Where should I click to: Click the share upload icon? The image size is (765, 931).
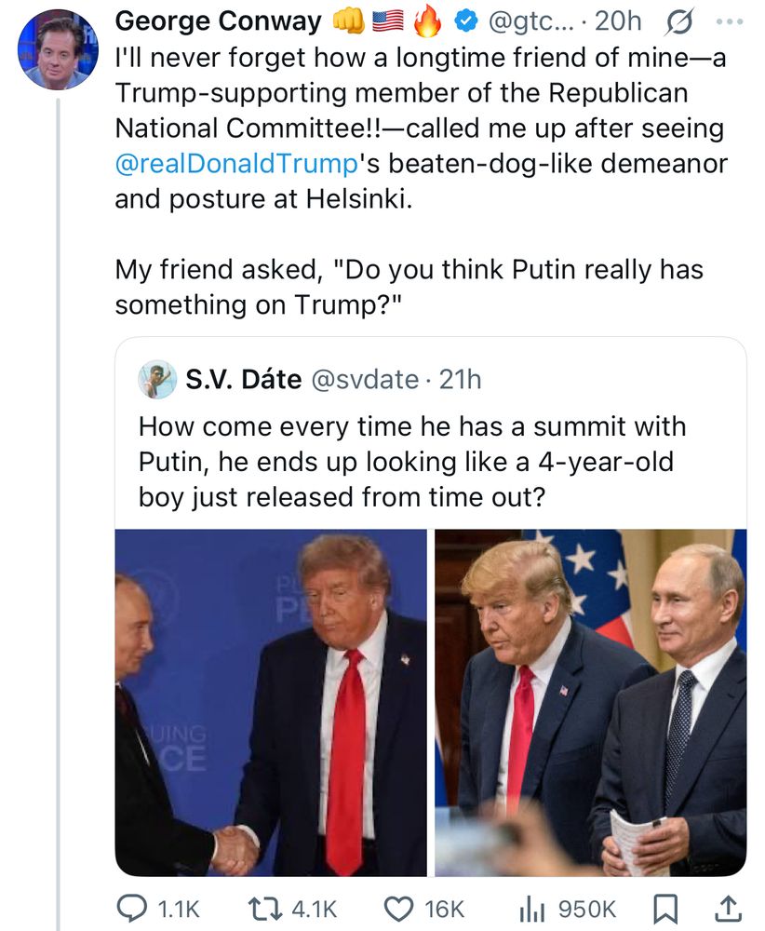(731, 908)
